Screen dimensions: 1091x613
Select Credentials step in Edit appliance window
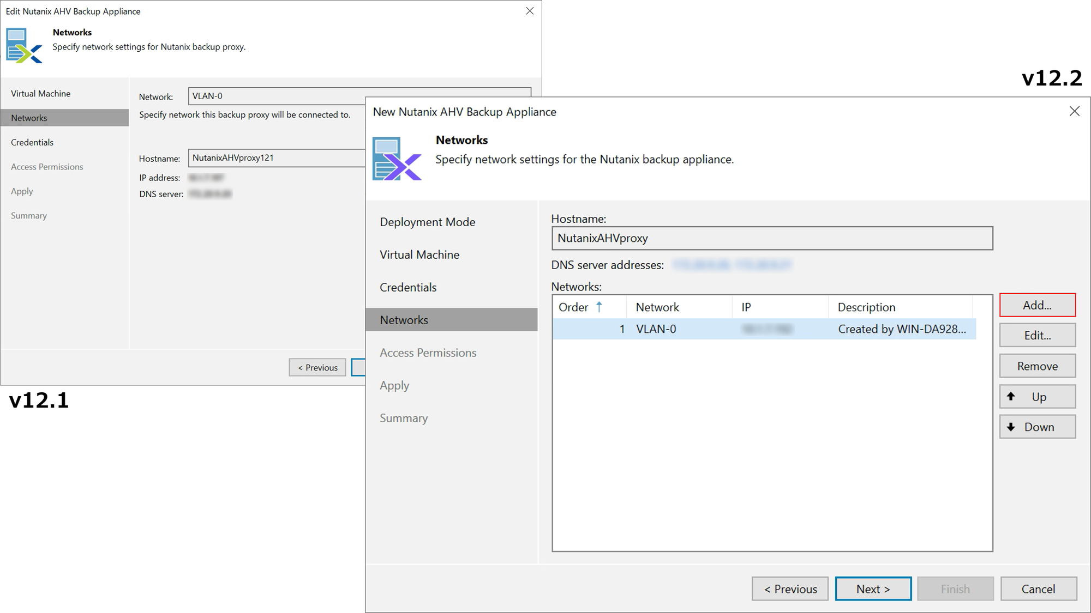click(x=32, y=142)
